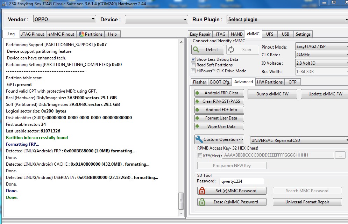Switch to the NAND tab
This screenshot has height=224, width=348.
pyautogui.click(x=236, y=34)
